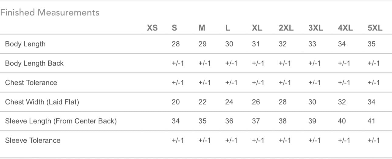Choose the 5XL size column header

pos(375,28)
